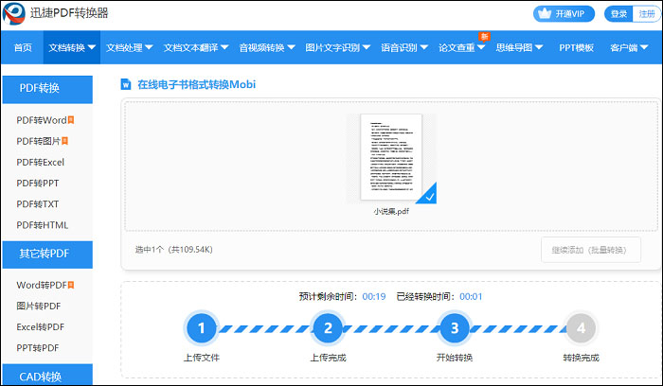Click the 登录 button
This screenshot has height=386, width=663.
(x=618, y=14)
